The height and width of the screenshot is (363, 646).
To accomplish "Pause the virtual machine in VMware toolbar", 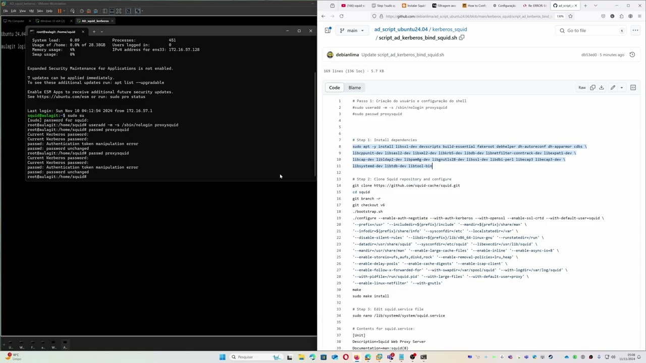I will [60, 11].
